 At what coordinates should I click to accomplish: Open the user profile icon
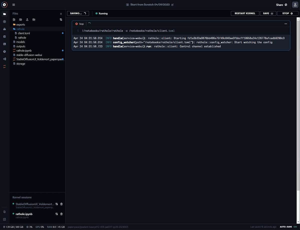click(295, 5)
